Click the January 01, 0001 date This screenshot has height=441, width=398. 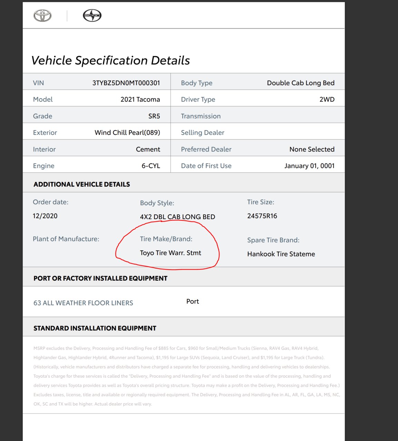point(309,166)
